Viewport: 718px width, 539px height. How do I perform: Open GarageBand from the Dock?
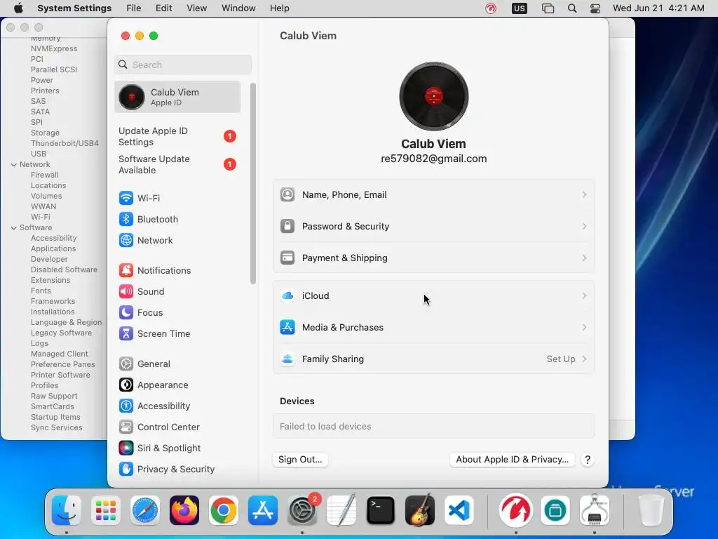(420, 510)
